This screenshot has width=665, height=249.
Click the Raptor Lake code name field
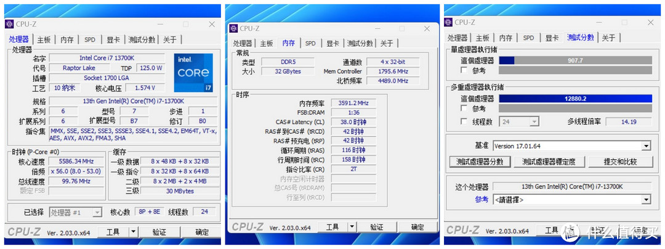pyautogui.click(x=79, y=68)
